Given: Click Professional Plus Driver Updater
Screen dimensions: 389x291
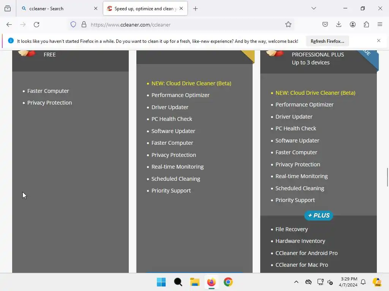Looking at the screenshot, I should [294, 117].
